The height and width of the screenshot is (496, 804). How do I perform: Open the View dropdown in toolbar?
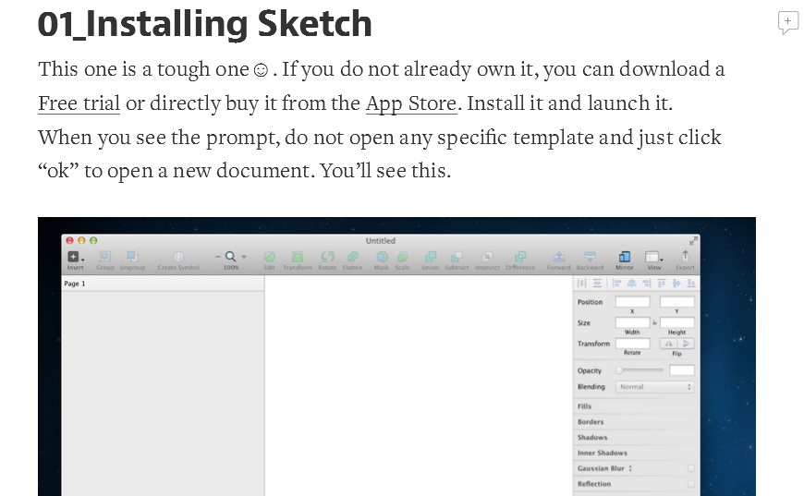coord(653,257)
